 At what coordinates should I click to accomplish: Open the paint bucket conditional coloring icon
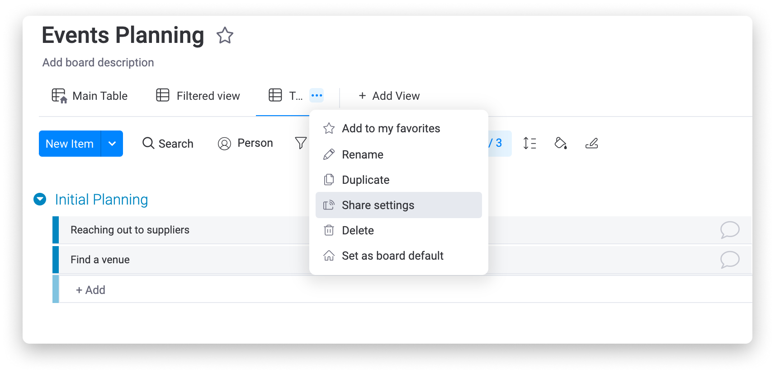coord(561,143)
